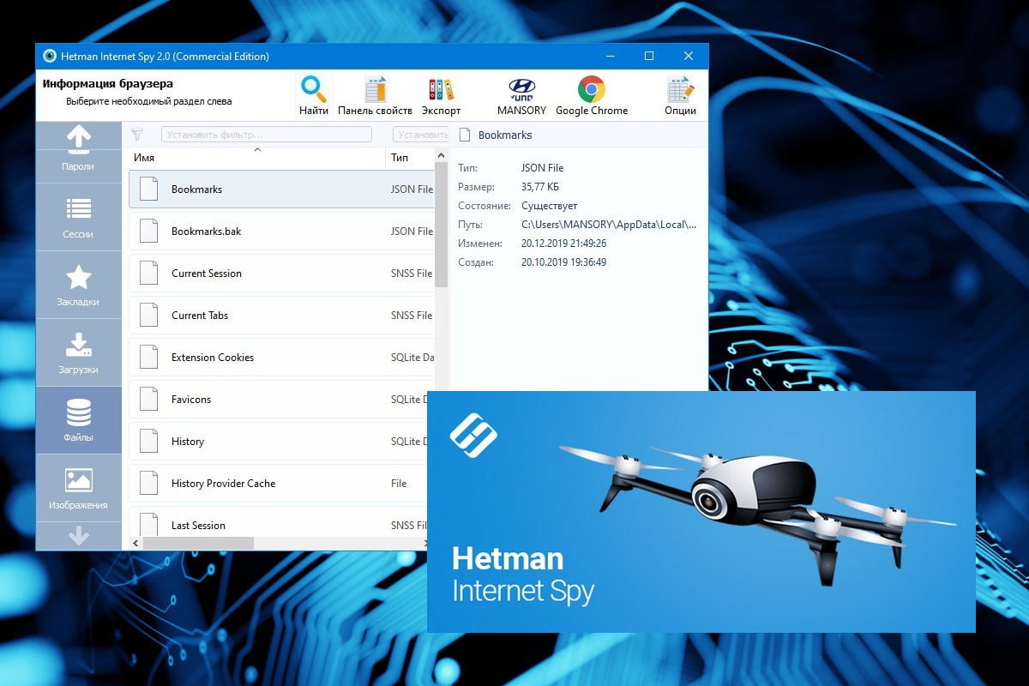Open the Загрузки downloads section
This screenshot has height=686, width=1029.
[x=78, y=352]
